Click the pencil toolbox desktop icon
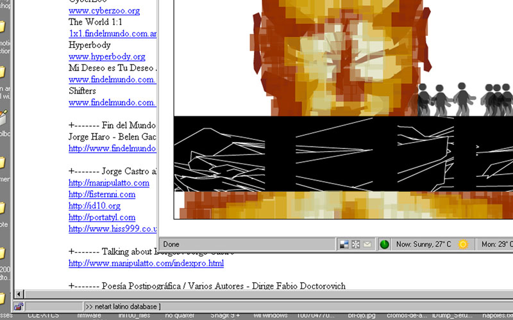Viewport: 513px width, 320px height. [x=3, y=117]
